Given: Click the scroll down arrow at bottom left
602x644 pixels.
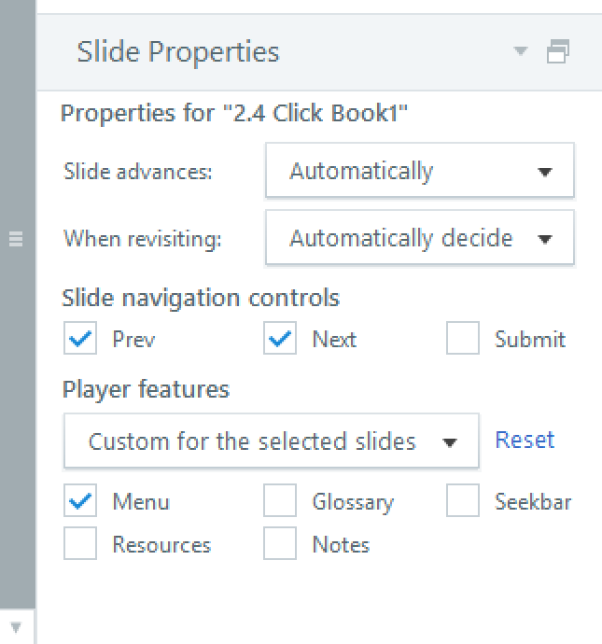Looking at the screenshot, I should (x=15, y=627).
